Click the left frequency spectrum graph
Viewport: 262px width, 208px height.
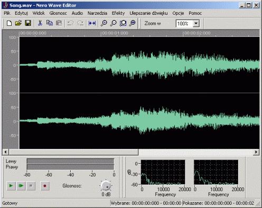(163, 172)
